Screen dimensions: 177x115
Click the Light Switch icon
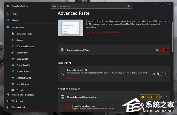tap(13, 59)
